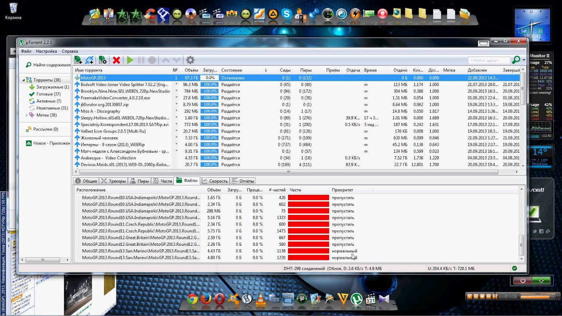Click green status check icon in status bar
This screenshot has width=562, height=316.
[515, 268]
